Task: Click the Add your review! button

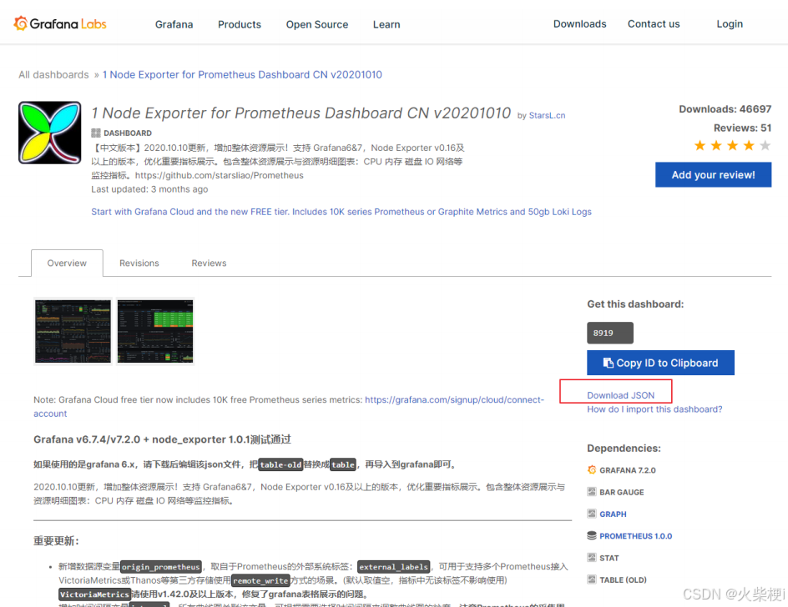Action: pyautogui.click(x=713, y=175)
